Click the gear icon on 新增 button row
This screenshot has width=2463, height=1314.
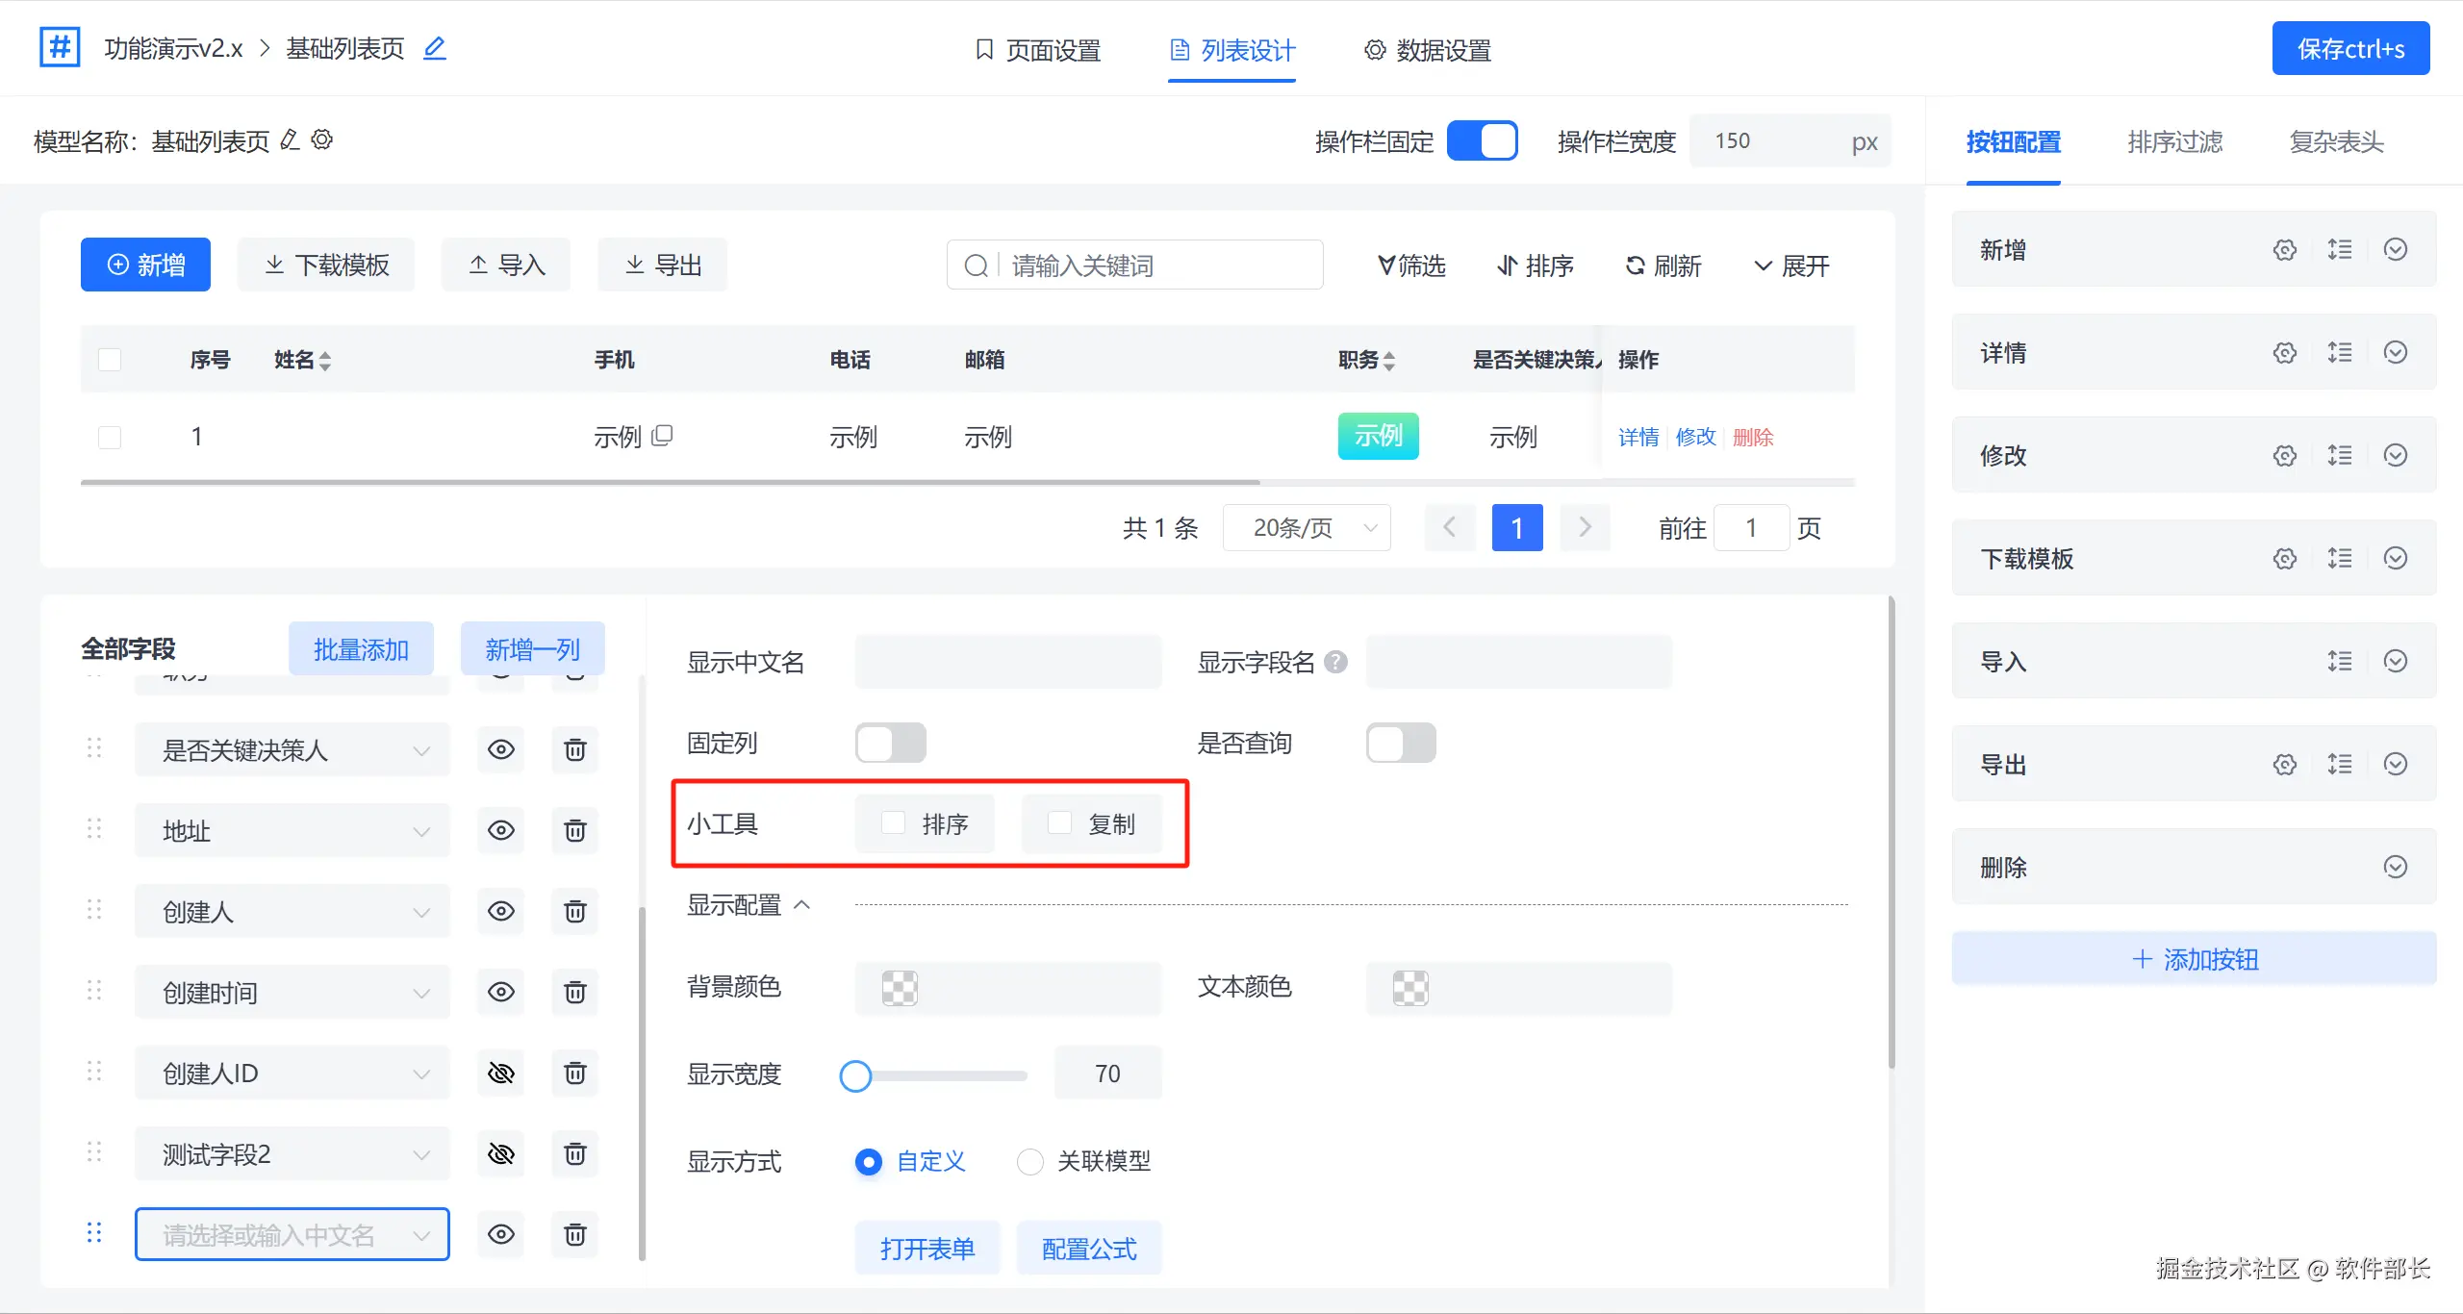[2284, 250]
